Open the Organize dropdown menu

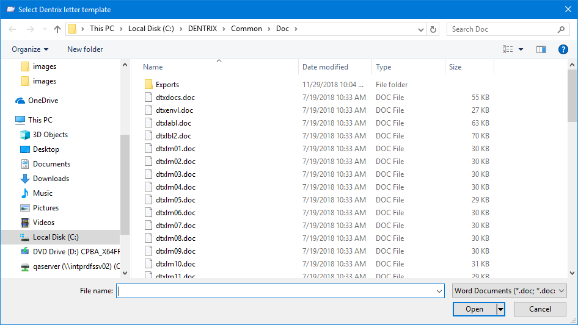[x=29, y=49]
